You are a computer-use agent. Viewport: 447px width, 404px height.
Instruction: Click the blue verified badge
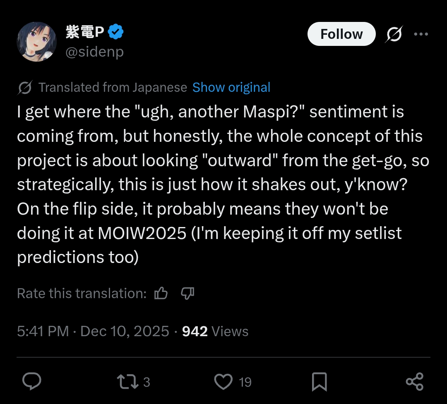[115, 32]
